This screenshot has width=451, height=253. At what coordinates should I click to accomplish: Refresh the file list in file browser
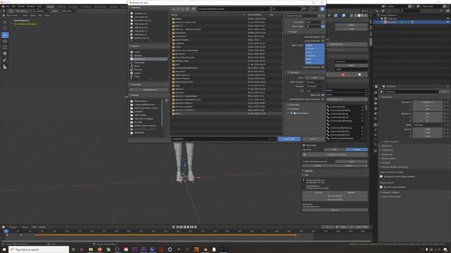click(187, 9)
